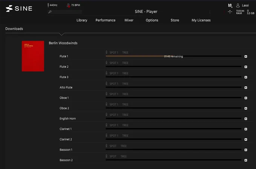Cancel the Bassoon 1 download

[x=246, y=150]
